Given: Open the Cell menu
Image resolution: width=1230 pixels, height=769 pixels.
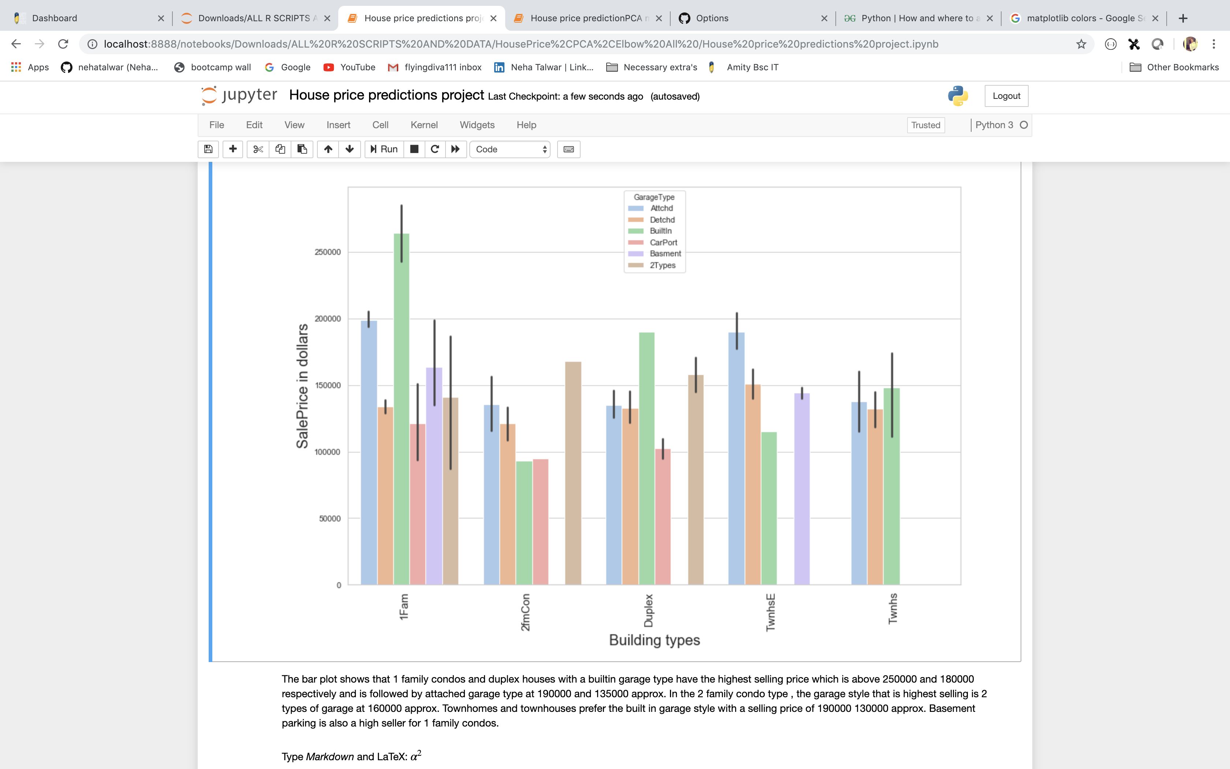Looking at the screenshot, I should [x=380, y=125].
